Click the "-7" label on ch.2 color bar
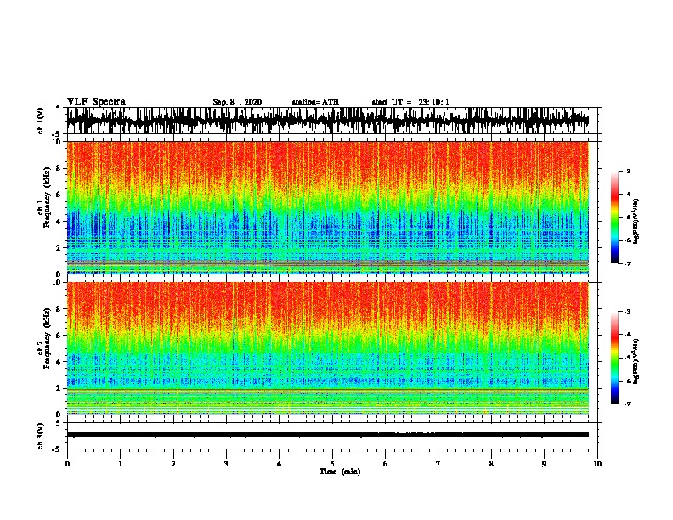The width and height of the screenshot is (673, 520). (x=627, y=404)
